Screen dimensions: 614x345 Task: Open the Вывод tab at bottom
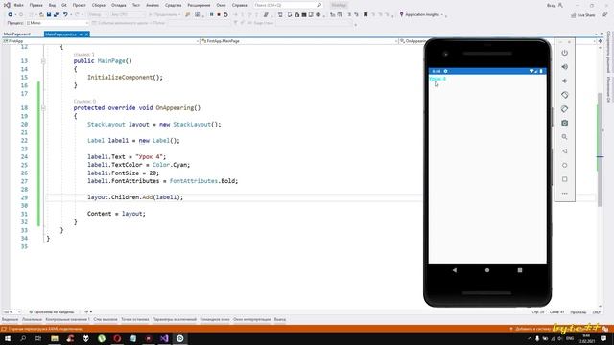tap(279, 319)
